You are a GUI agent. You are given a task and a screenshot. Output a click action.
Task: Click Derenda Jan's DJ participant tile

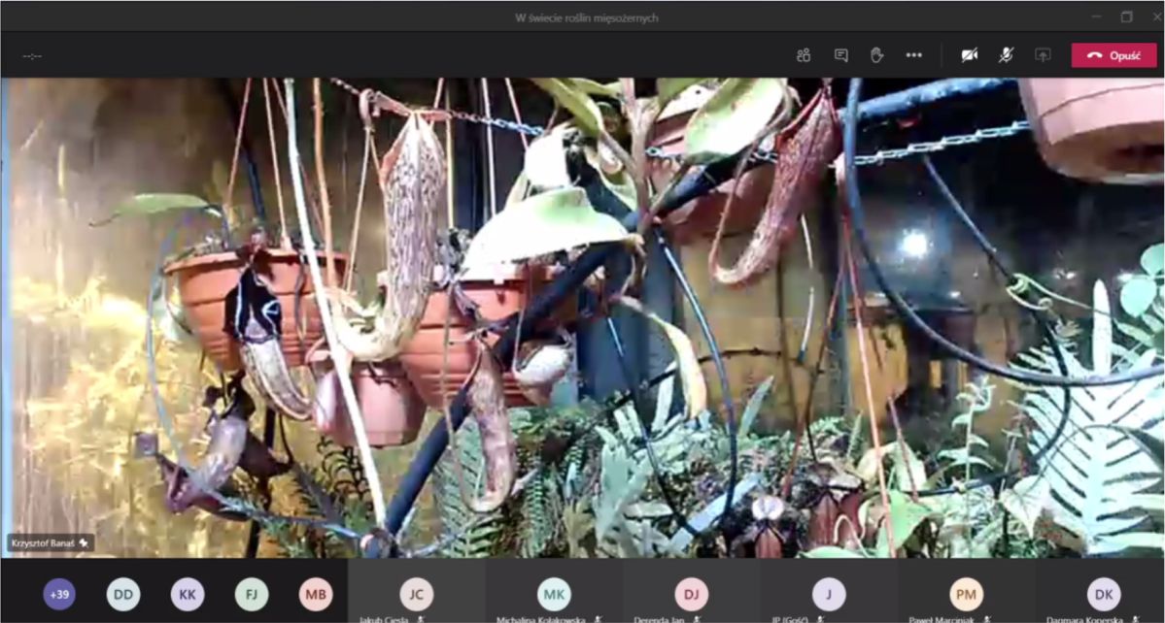[x=692, y=594]
